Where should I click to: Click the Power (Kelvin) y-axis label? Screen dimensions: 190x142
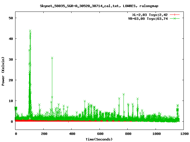(3, 71)
